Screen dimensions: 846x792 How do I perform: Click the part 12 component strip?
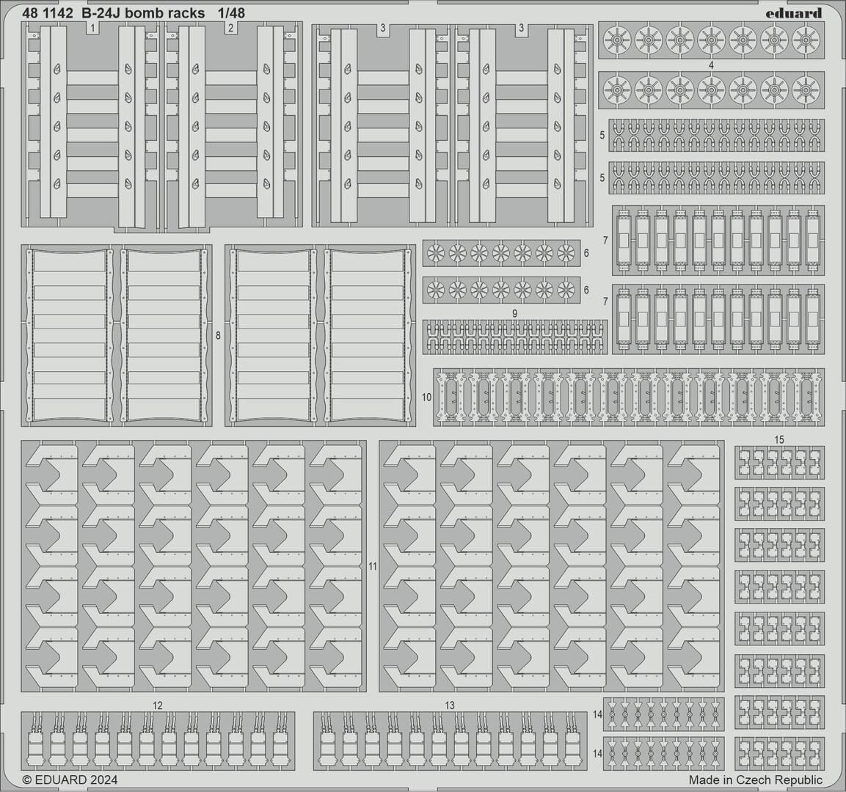pos(158,741)
